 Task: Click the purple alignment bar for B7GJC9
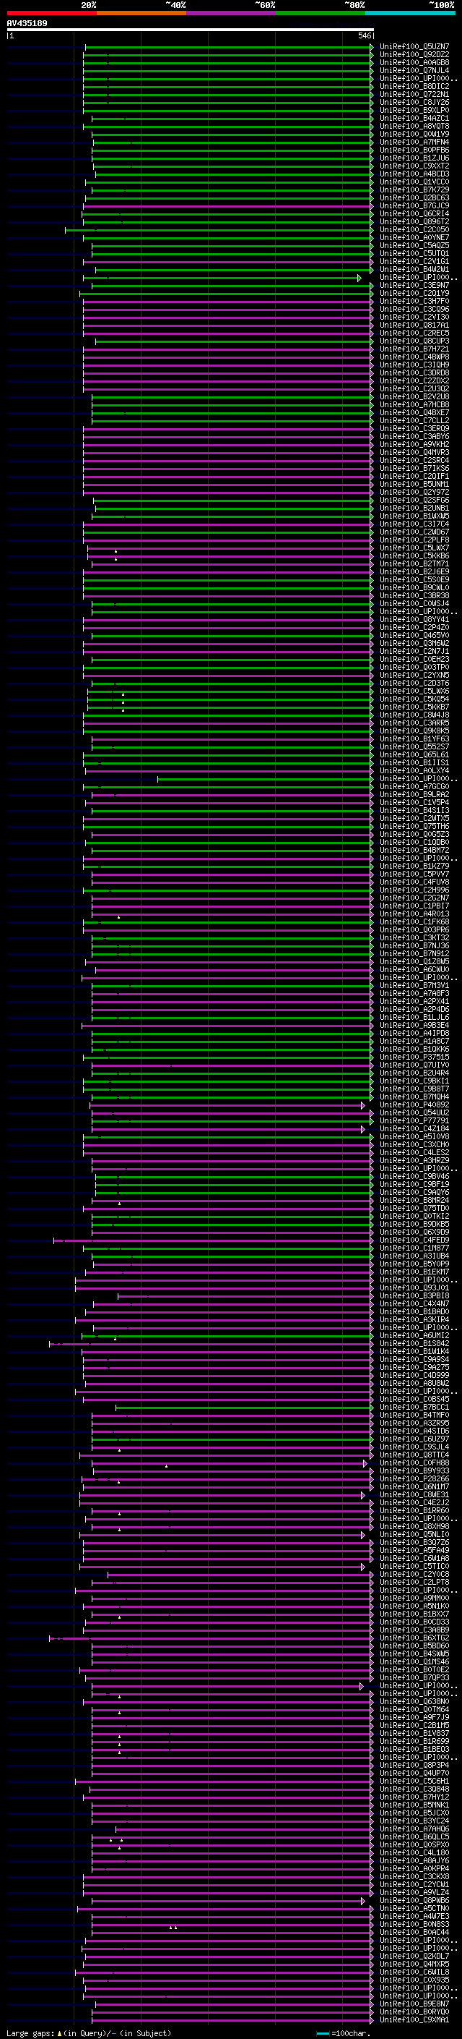pos(227,206)
